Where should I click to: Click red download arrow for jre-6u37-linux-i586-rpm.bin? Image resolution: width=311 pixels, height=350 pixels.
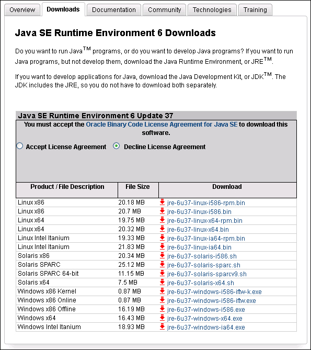coord(162,202)
